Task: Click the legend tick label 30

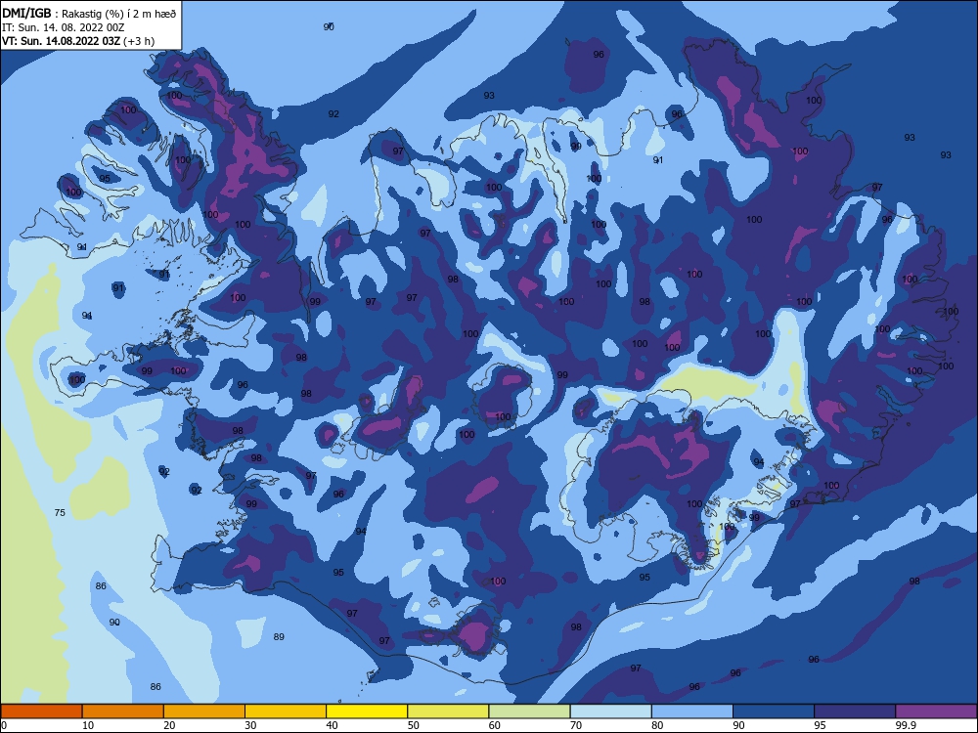Action: [x=250, y=725]
